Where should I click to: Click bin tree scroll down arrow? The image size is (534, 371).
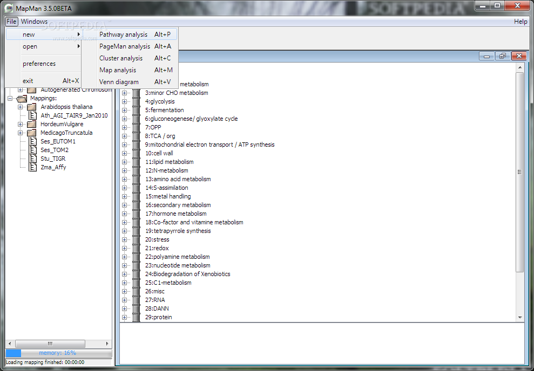click(x=520, y=318)
